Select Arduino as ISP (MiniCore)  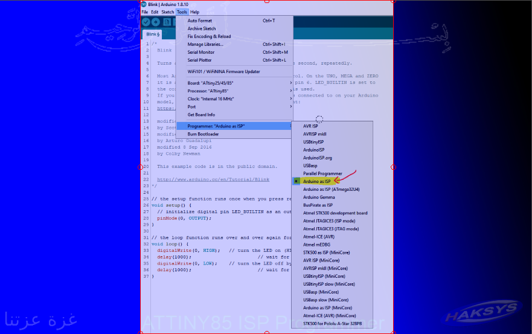pyautogui.click(x=332, y=308)
